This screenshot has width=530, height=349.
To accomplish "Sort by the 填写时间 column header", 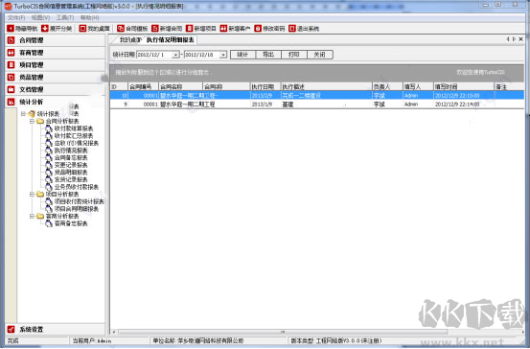I will (x=464, y=87).
